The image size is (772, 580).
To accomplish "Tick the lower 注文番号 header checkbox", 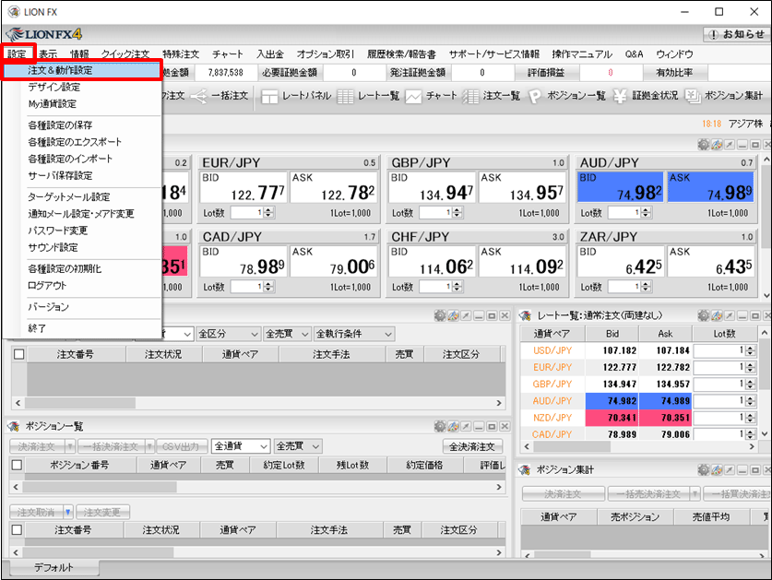I will click(x=17, y=530).
